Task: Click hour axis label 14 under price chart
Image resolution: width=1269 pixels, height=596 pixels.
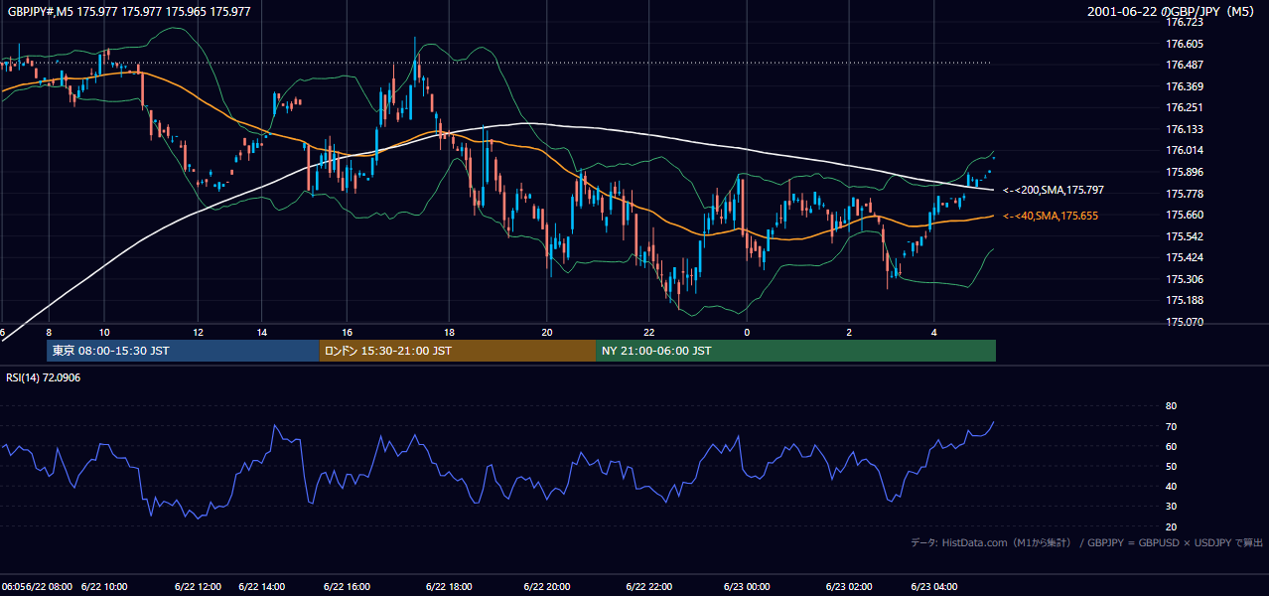Action: (262, 332)
